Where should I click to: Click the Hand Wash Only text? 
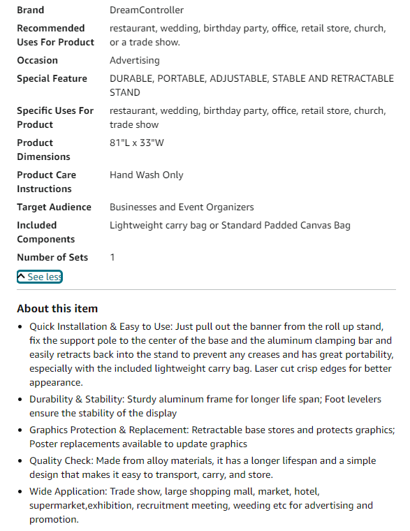tap(147, 175)
